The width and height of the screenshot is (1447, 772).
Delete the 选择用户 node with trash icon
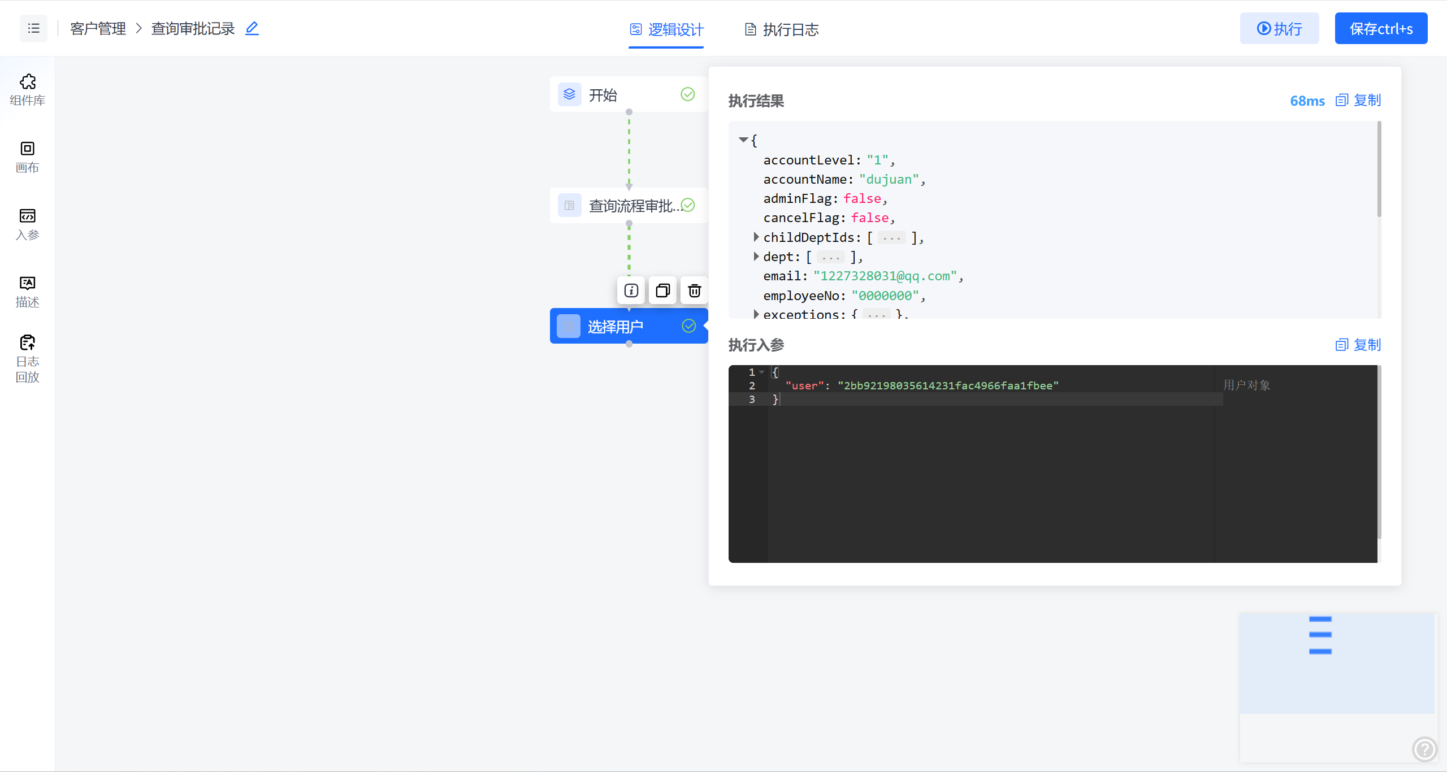pyautogui.click(x=694, y=290)
